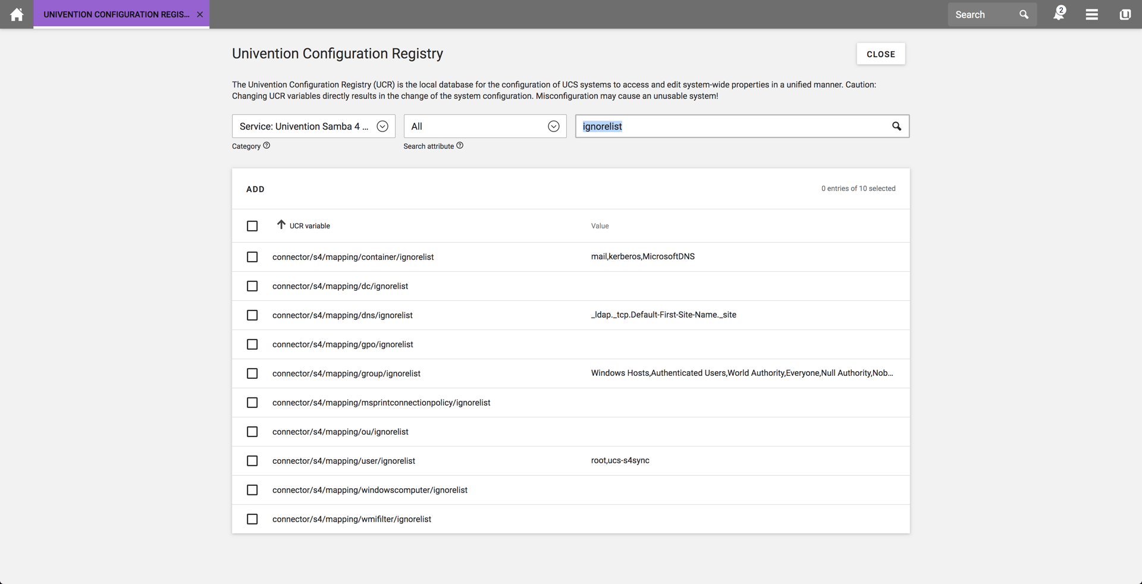
Task: Click value starting with Windows Hosts
Action: tap(742, 373)
